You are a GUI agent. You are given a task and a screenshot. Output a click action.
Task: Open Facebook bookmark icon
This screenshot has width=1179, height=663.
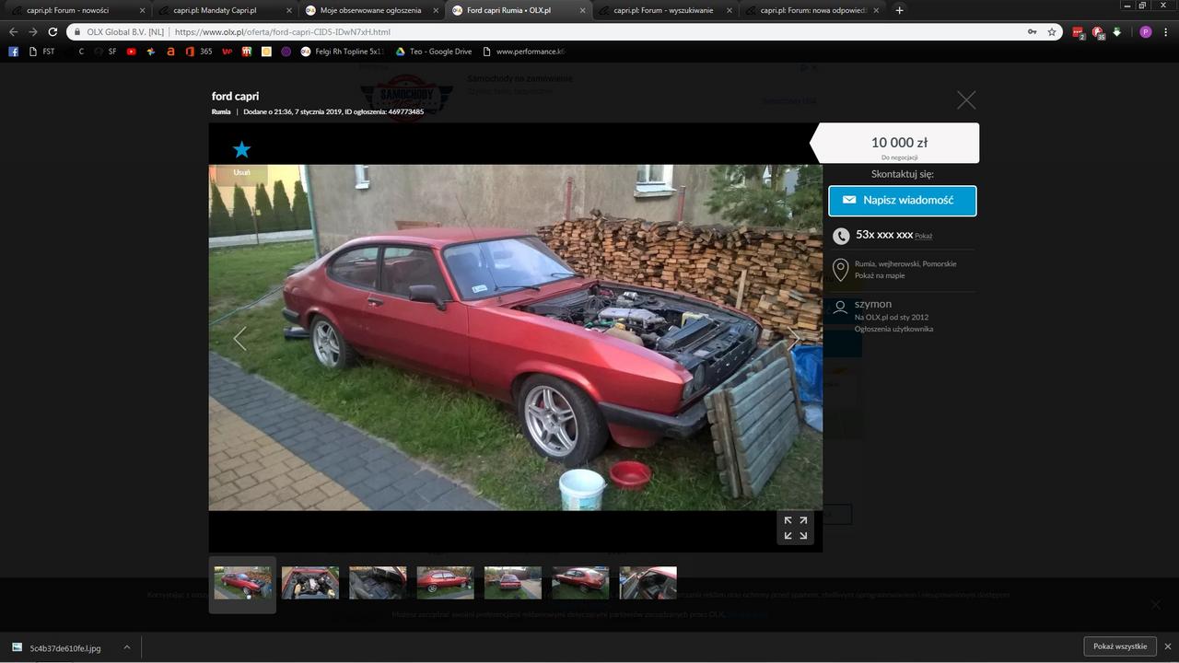13,52
